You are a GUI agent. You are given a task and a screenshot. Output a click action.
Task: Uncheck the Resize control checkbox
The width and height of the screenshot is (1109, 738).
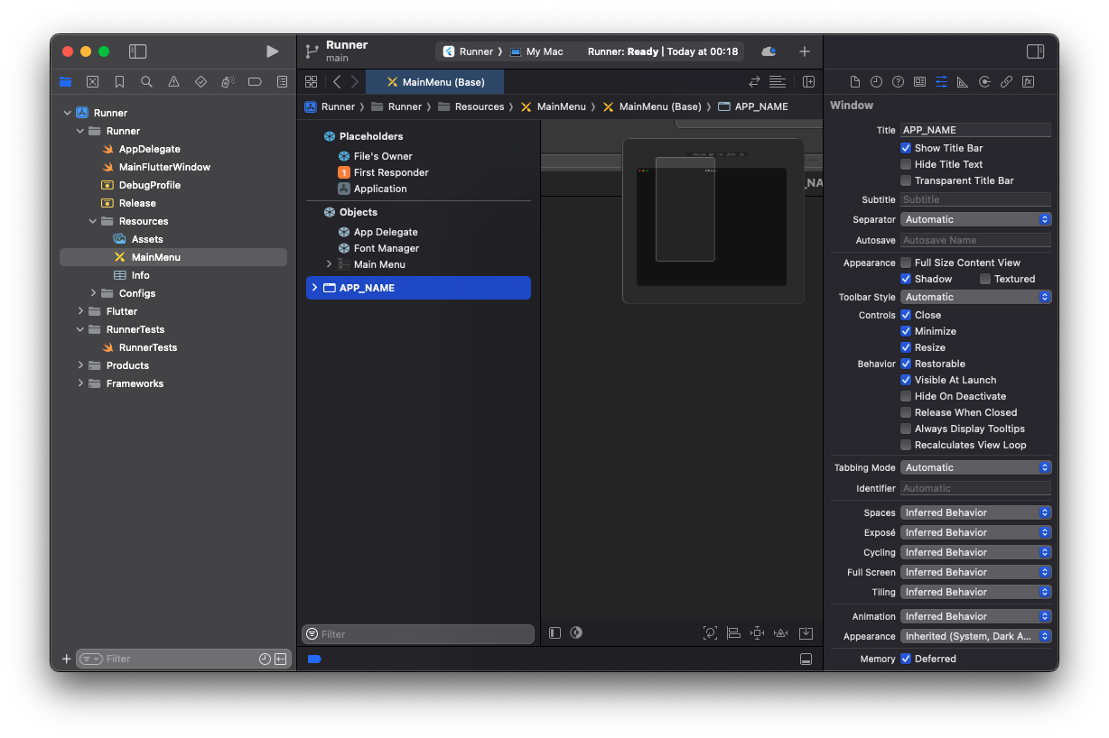click(906, 347)
